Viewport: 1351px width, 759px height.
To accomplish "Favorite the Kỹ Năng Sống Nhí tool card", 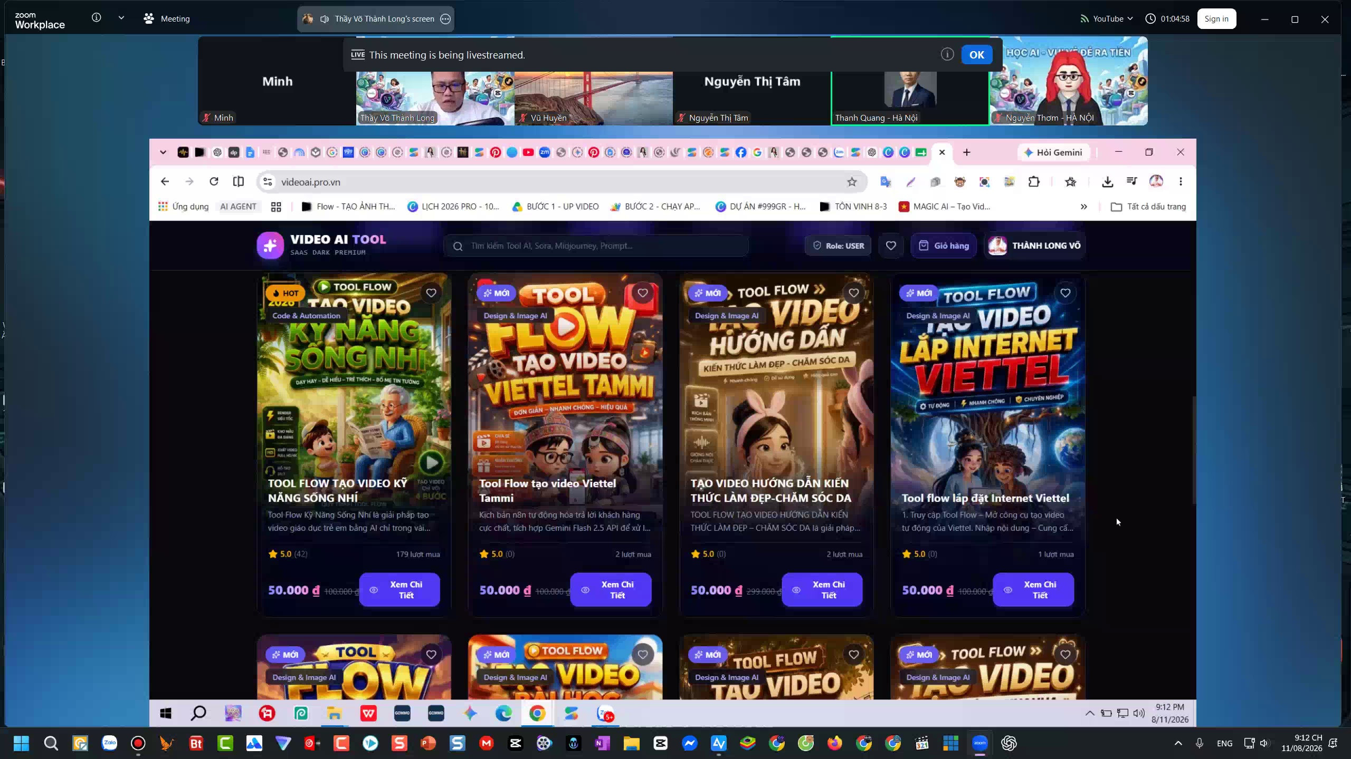I will (431, 293).
